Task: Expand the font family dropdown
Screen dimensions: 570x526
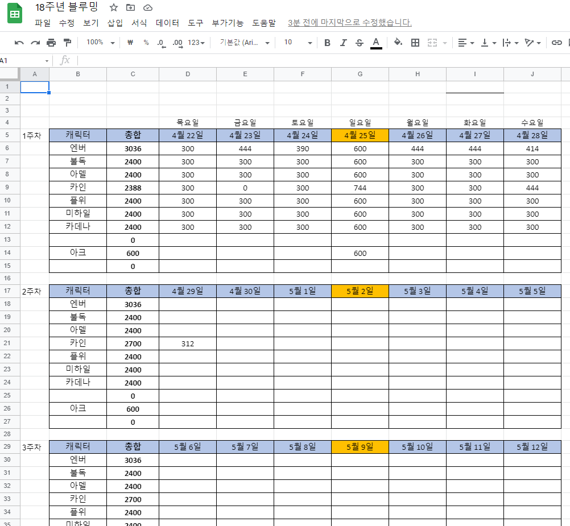Action: pyautogui.click(x=245, y=43)
